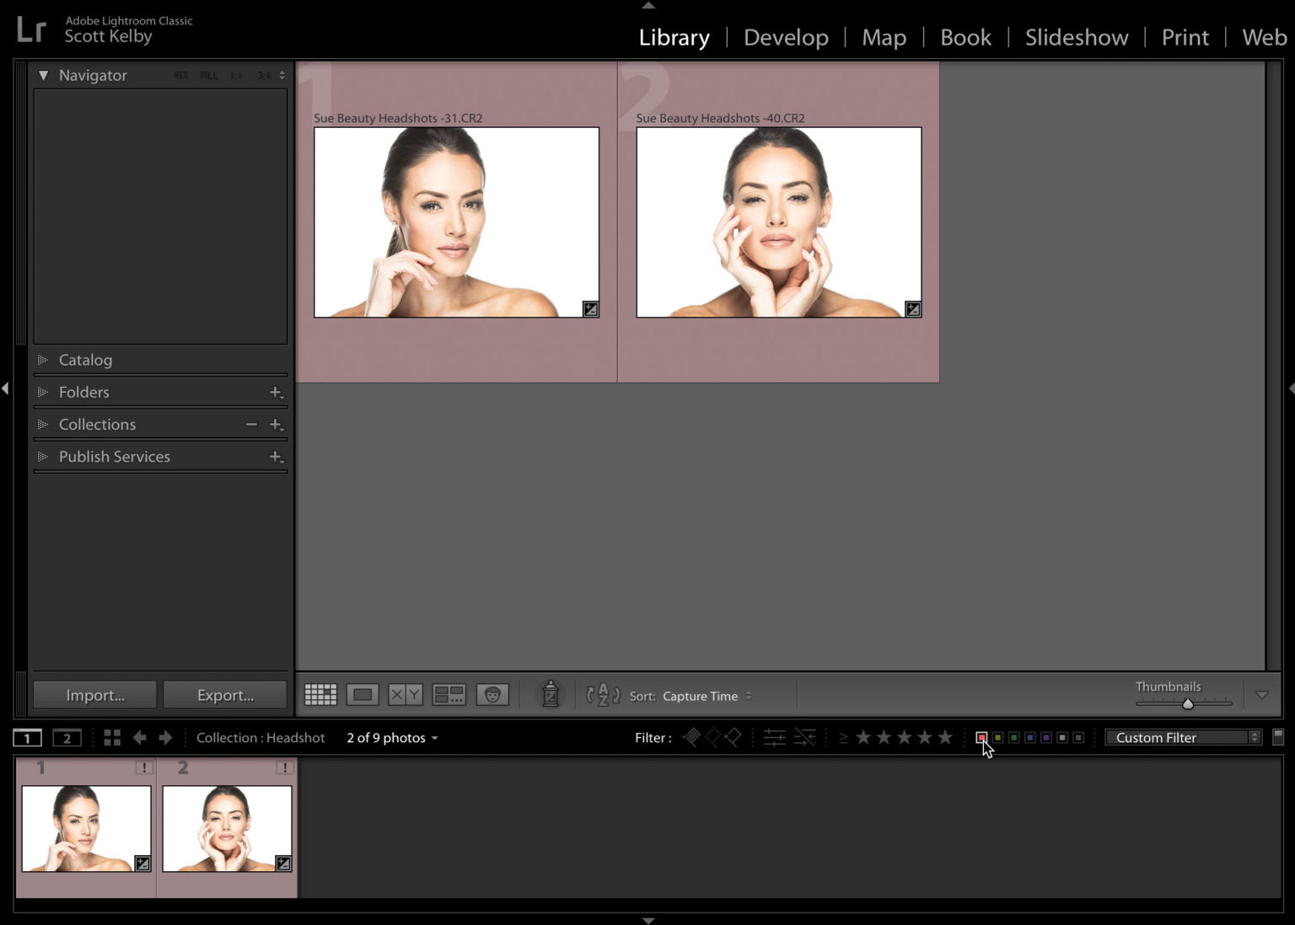Switch to the Develop module
This screenshot has height=925, width=1295.
coord(785,37)
